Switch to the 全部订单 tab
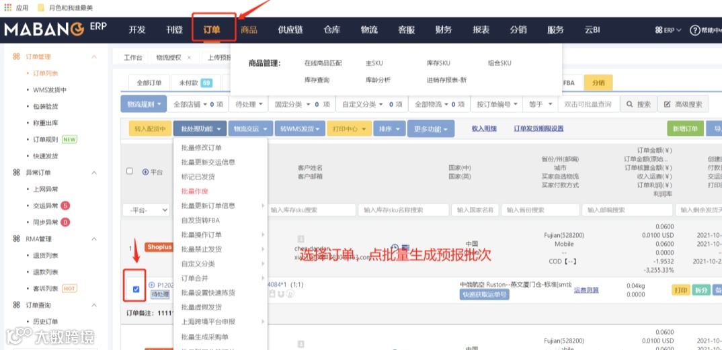The image size is (722, 350). point(149,83)
